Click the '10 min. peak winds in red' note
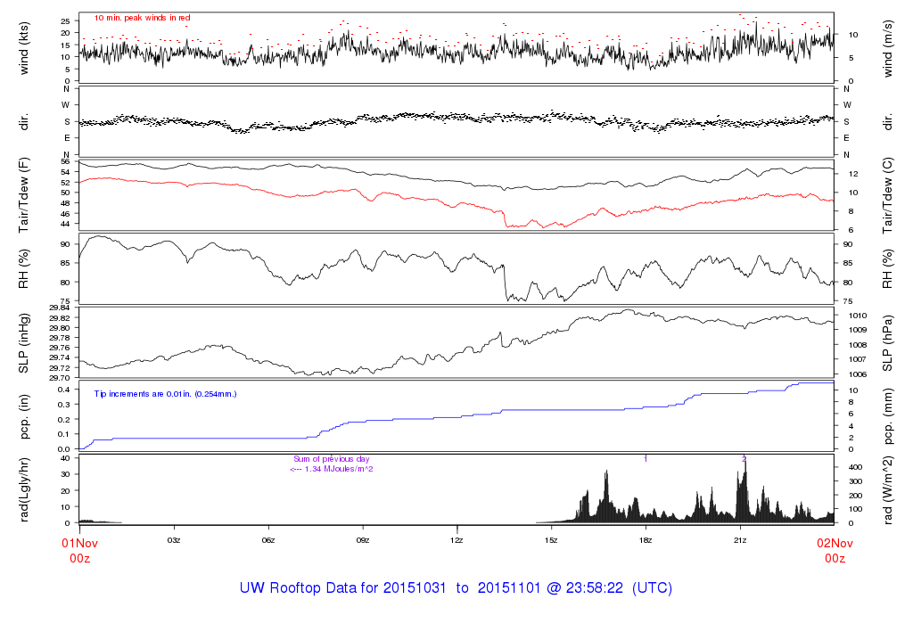This screenshot has height=624, width=913. [x=142, y=18]
